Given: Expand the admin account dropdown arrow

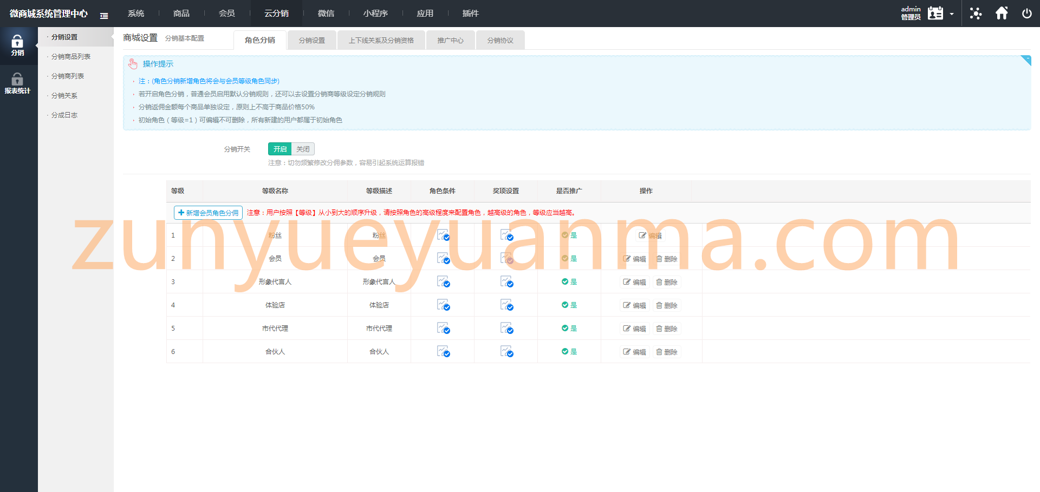Looking at the screenshot, I should (952, 14).
